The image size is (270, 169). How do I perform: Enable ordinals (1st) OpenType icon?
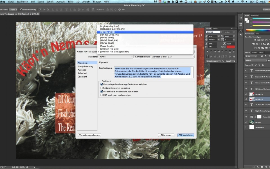click(230, 56)
